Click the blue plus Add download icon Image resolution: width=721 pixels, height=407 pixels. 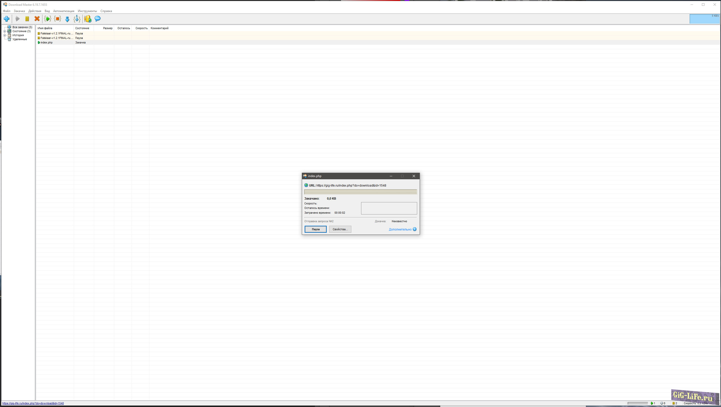(x=7, y=19)
